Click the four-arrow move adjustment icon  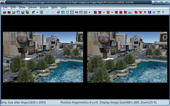coord(41,12)
